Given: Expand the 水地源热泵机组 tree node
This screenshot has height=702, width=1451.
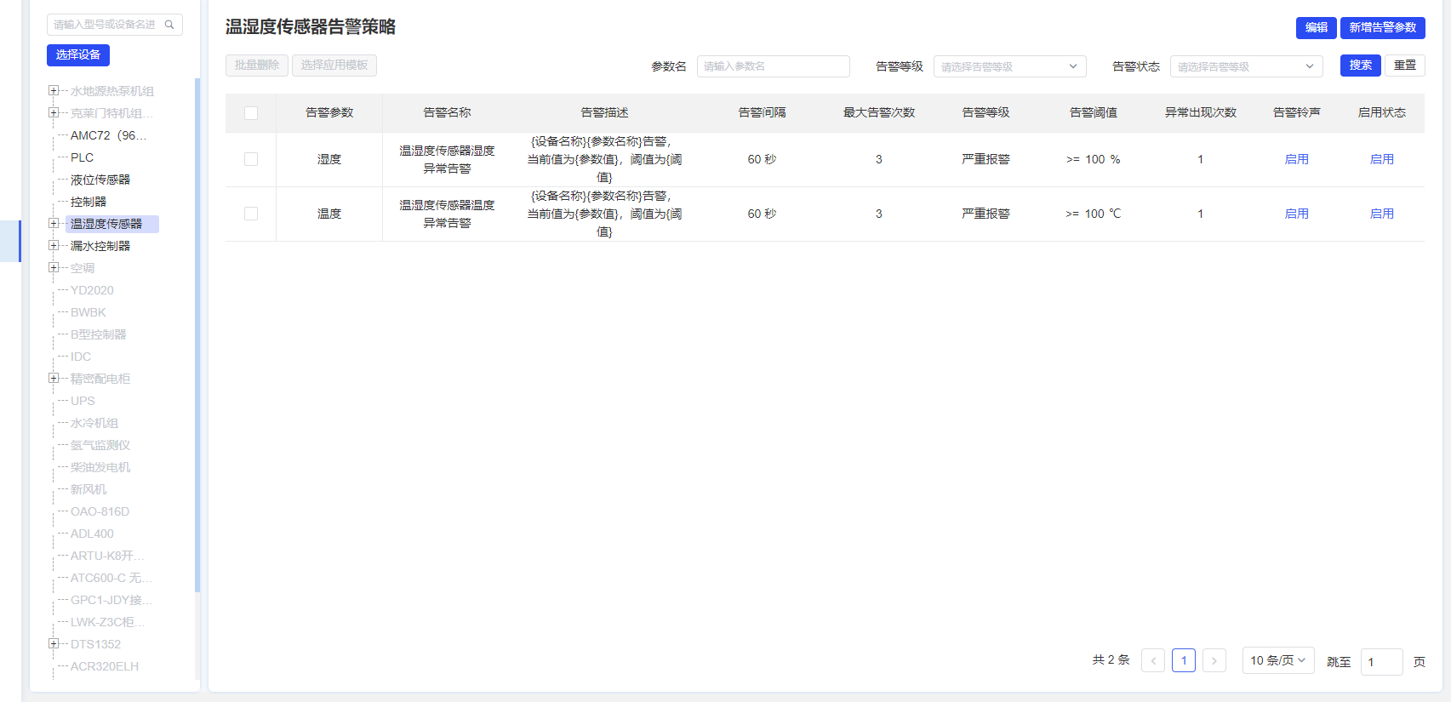Looking at the screenshot, I should [54, 90].
